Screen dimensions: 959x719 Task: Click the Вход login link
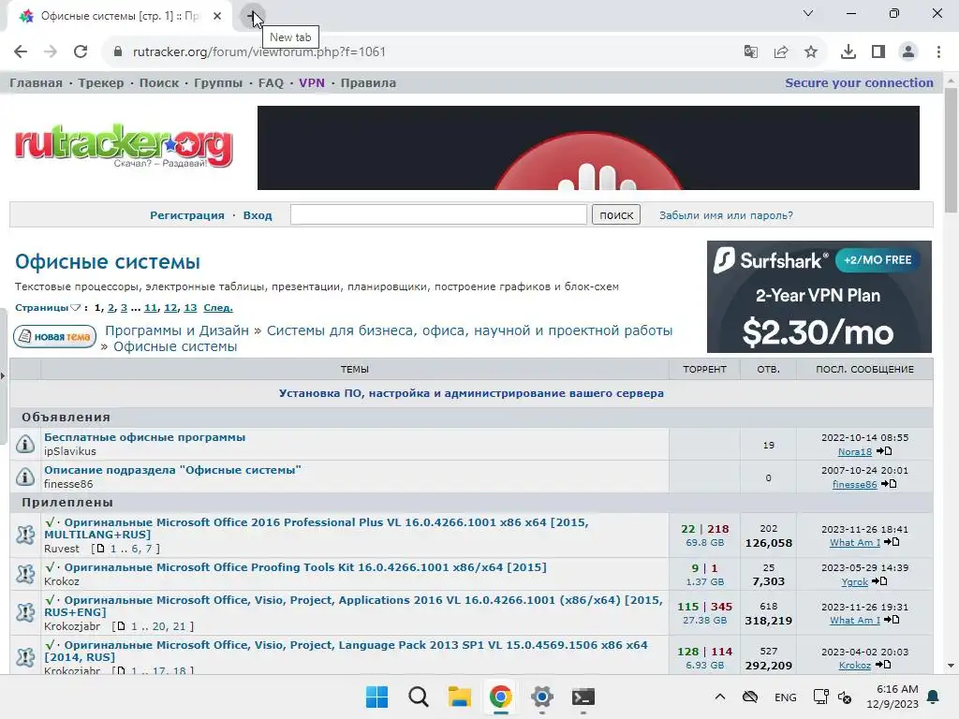[x=258, y=215]
